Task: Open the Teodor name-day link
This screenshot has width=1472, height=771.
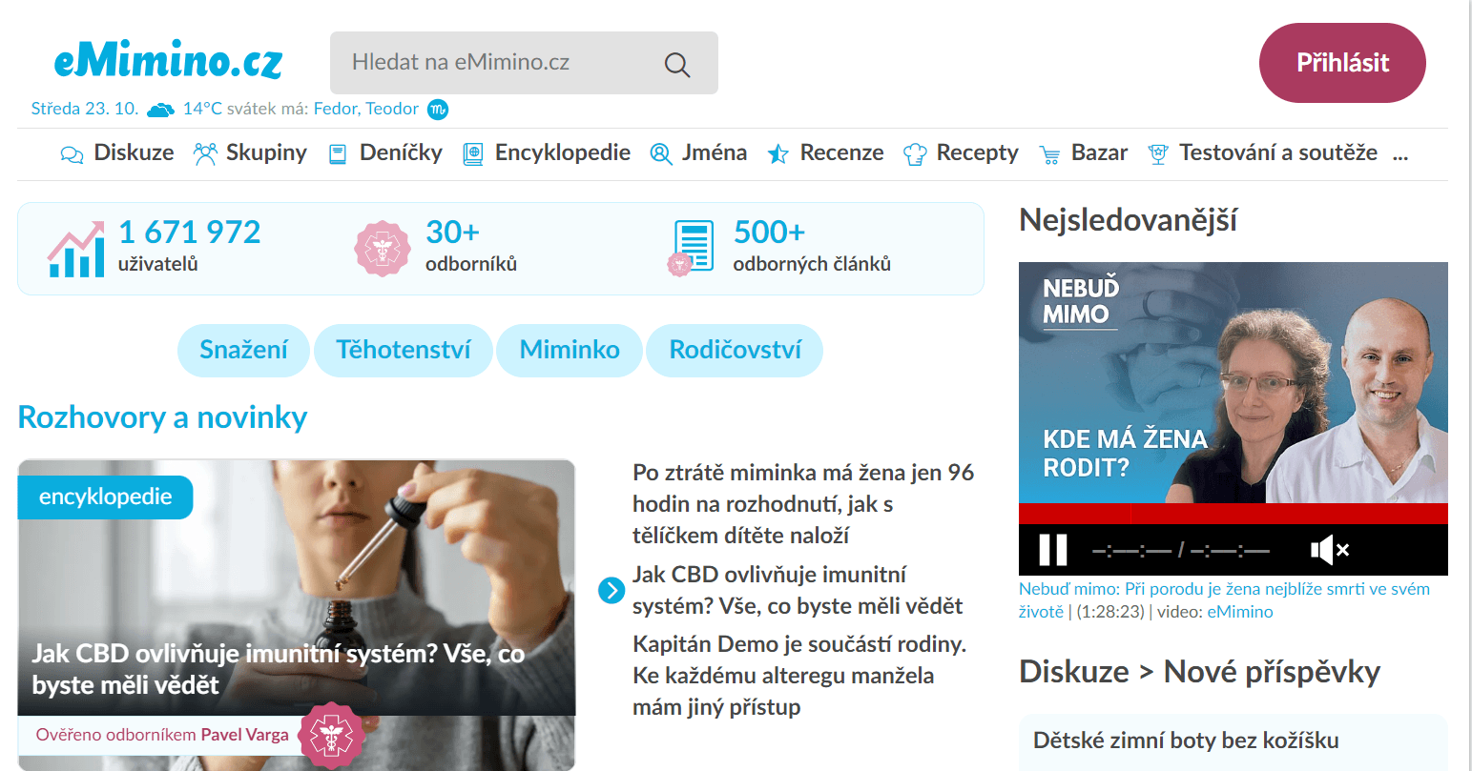Action: [x=392, y=109]
